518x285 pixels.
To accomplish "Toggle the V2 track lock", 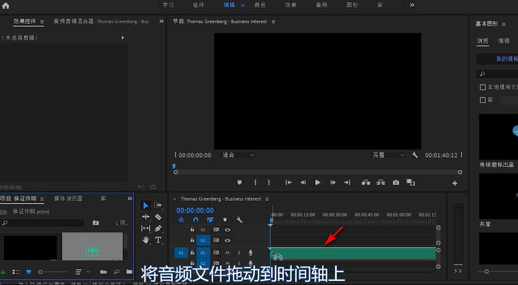I will click(192, 230).
